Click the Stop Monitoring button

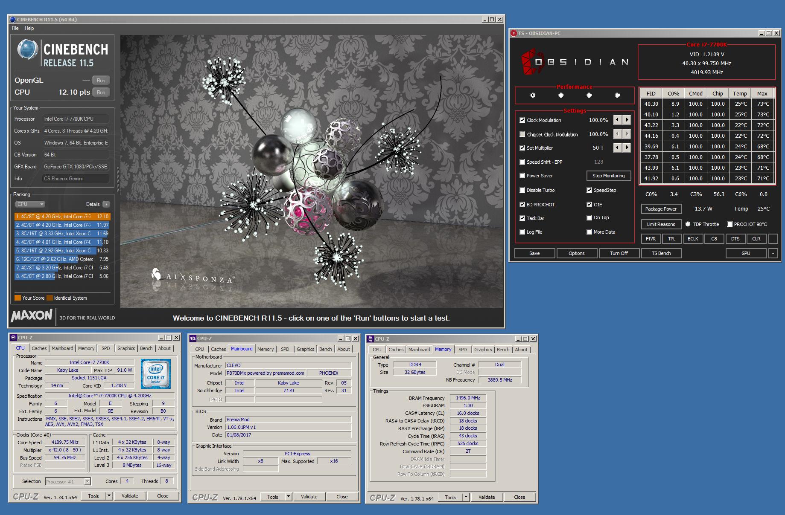click(x=608, y=176)
